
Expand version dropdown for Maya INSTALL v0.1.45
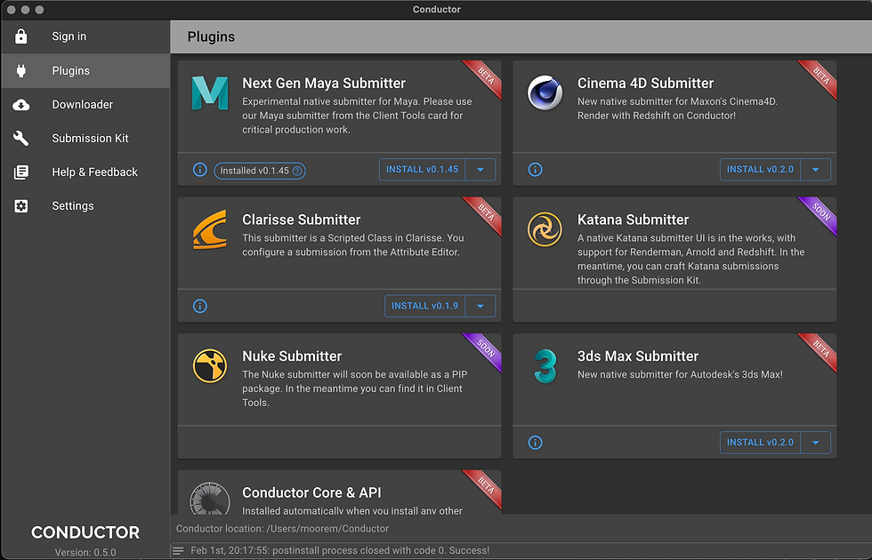pyautogui.click(x=480, y=170)
